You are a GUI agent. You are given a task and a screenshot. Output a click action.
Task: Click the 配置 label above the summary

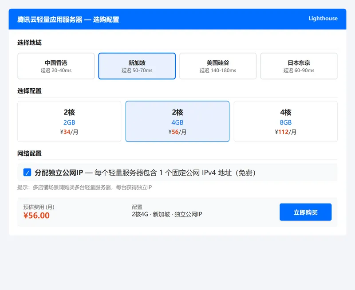click(137, 207)
